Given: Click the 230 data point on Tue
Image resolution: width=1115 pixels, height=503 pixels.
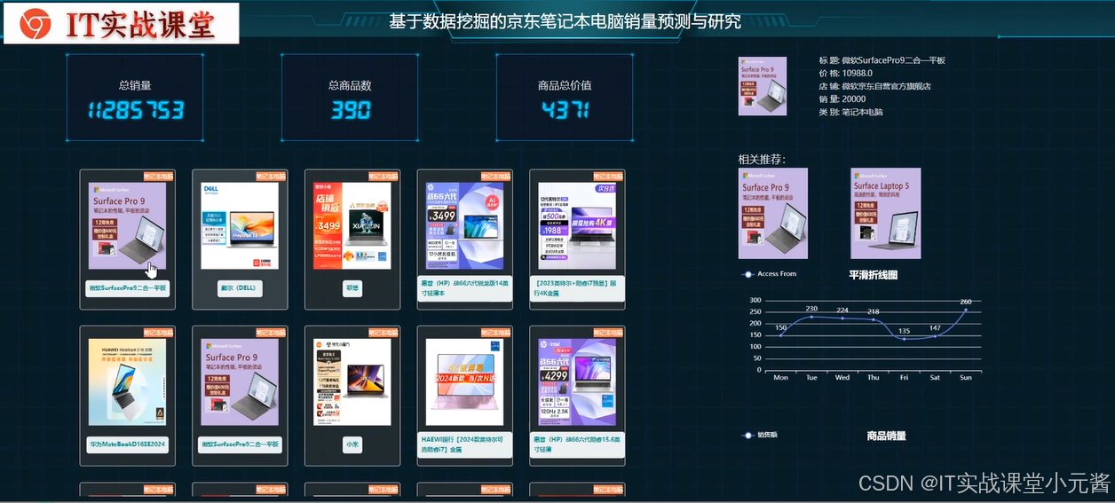Looking at the screenshot, I should (x=811, y=317).
